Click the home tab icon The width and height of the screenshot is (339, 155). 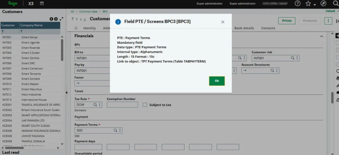[x=76, y=28]
